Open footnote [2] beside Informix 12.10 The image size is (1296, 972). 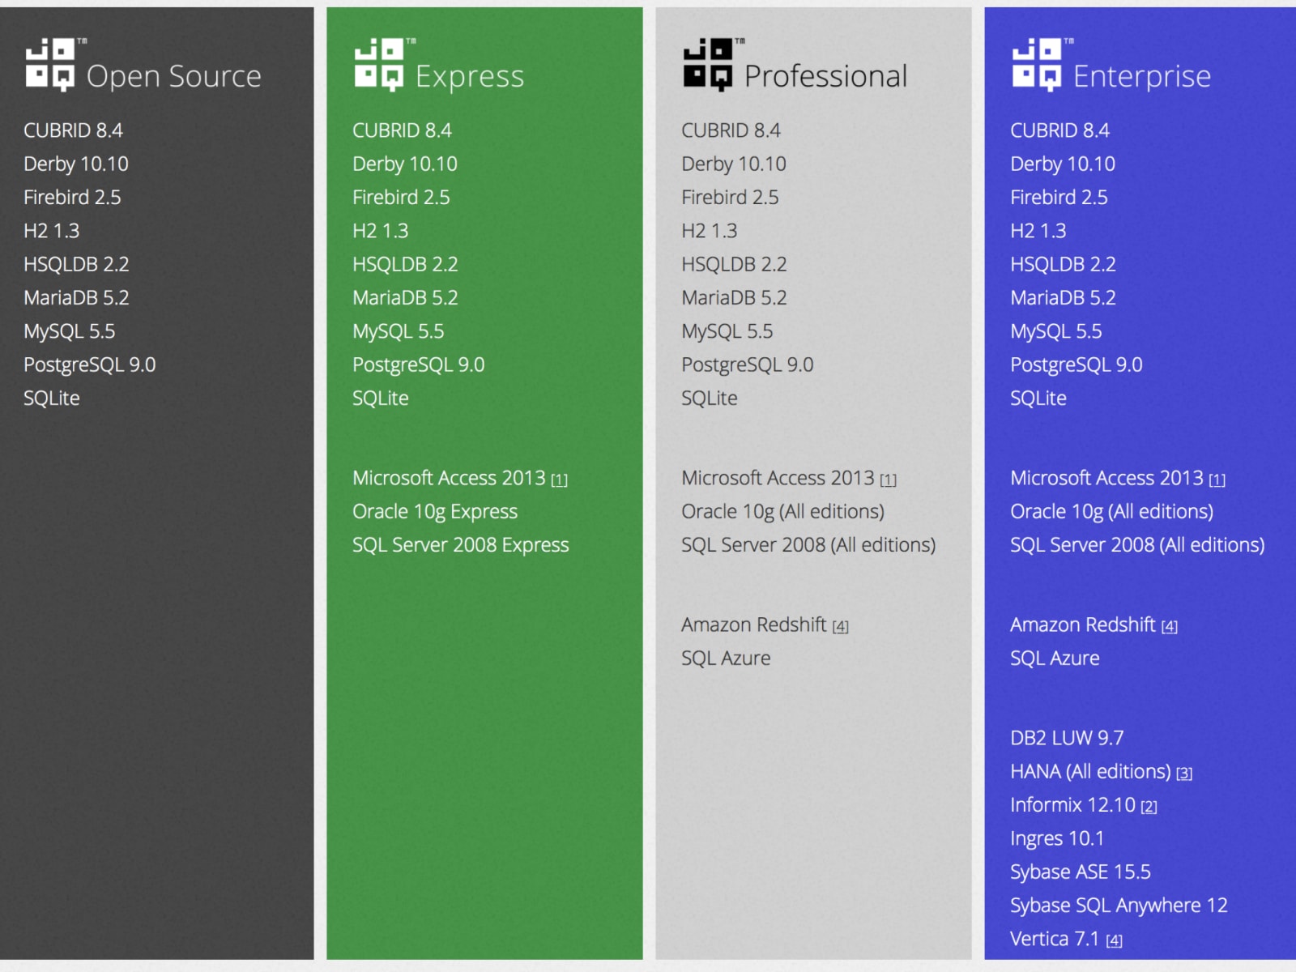(x=1149, y=807)
